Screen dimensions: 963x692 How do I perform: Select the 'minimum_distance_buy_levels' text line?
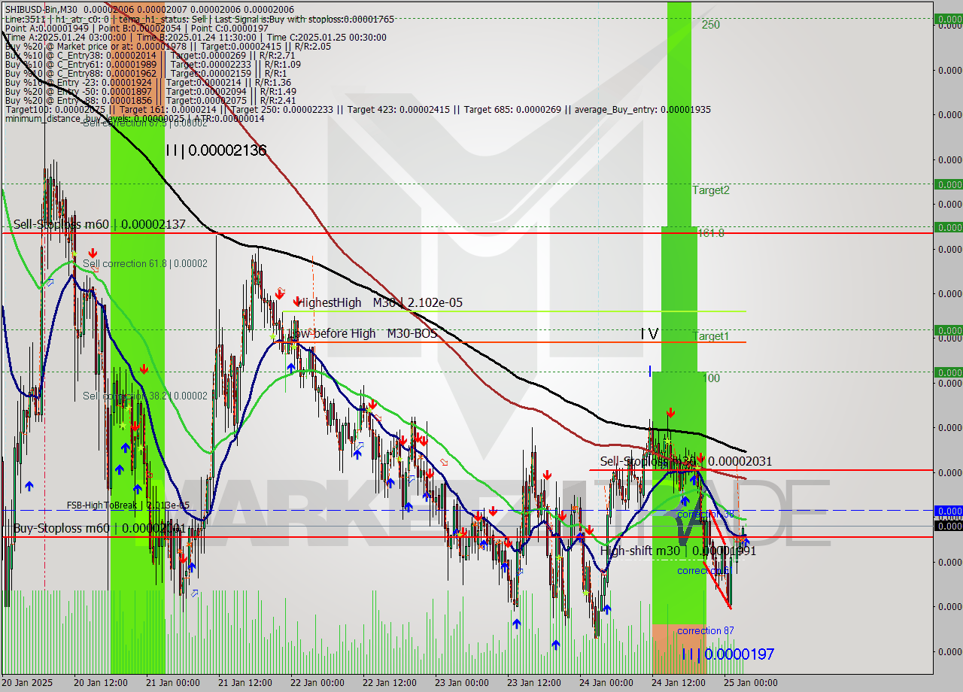135,119
